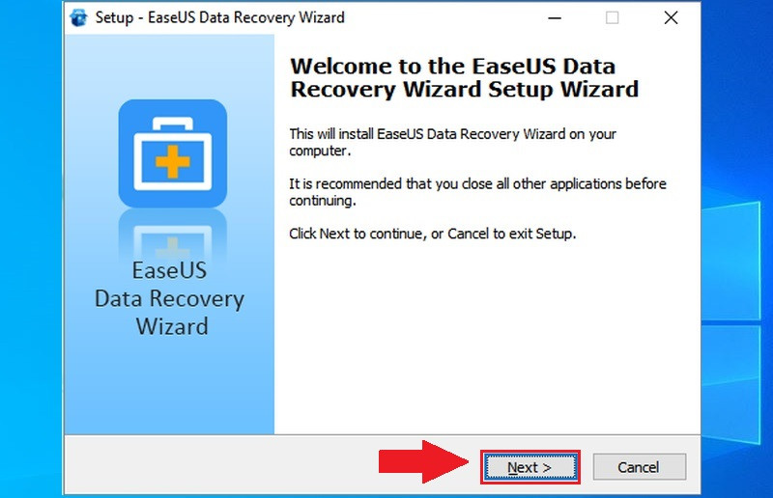773x498 pixels.
Task: Click the 'This will install EaseUS' paragraph
Action: [x=452, y=143]
